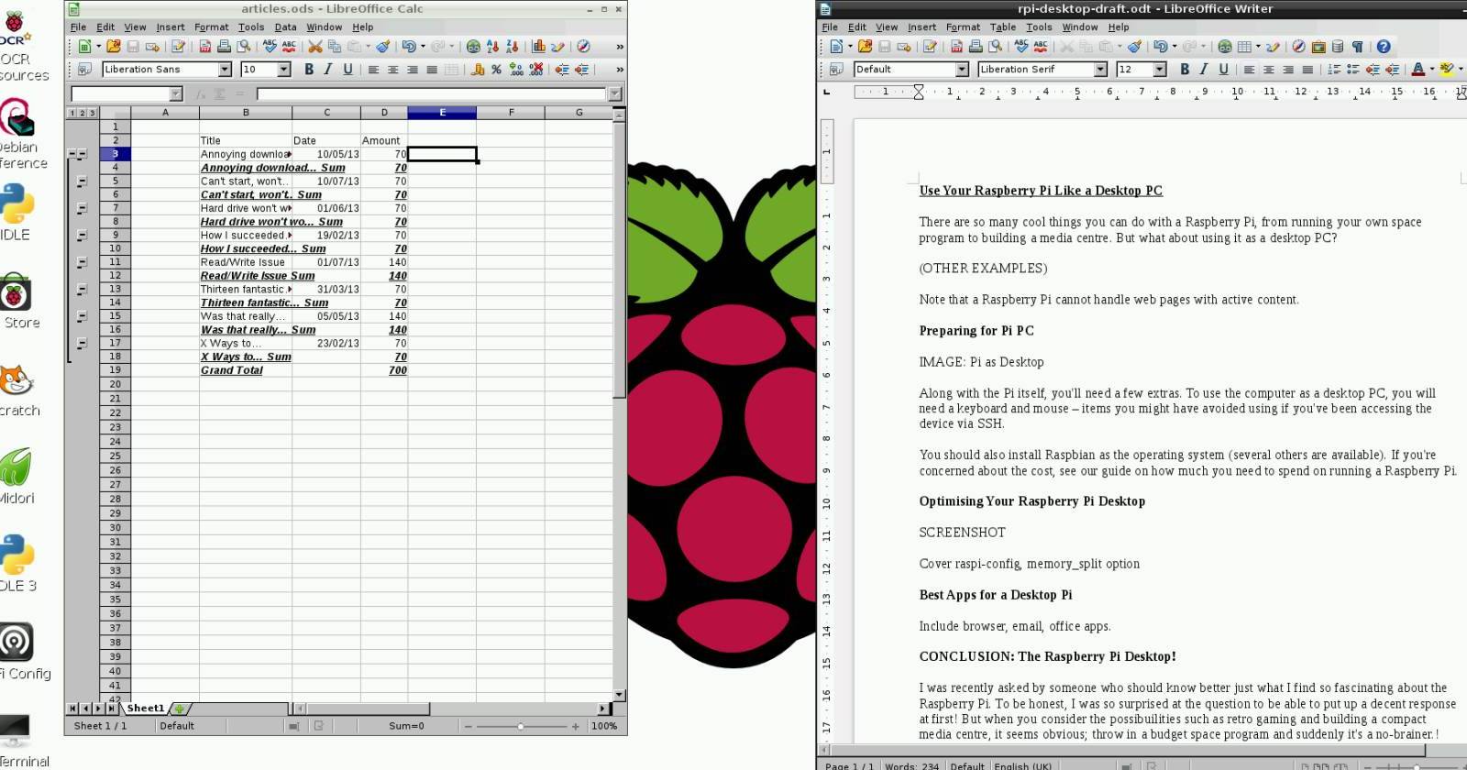Click Increase Indent in Calc formatting bar
This screenshot has height=770, width=1467.
[x=581, y=69]
